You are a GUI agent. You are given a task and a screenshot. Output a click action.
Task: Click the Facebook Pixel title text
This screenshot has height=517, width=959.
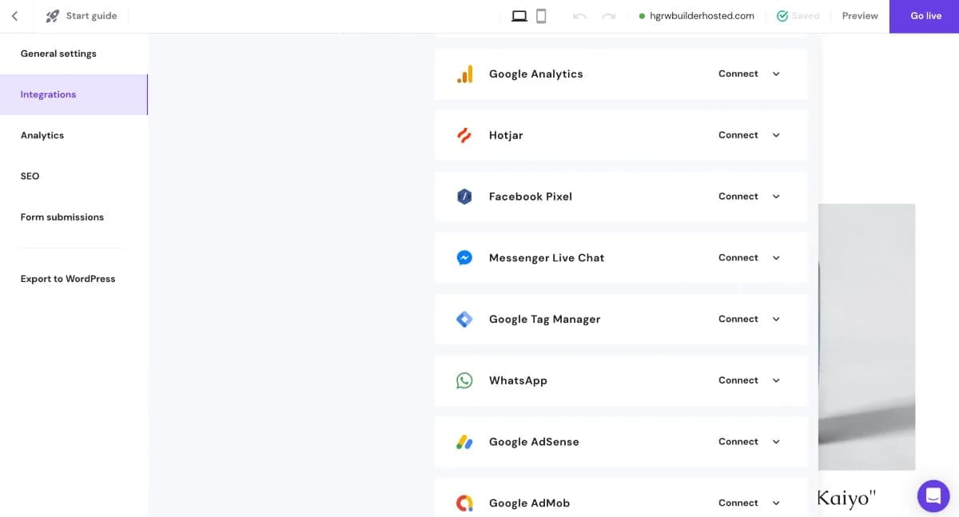coord(531,197)
